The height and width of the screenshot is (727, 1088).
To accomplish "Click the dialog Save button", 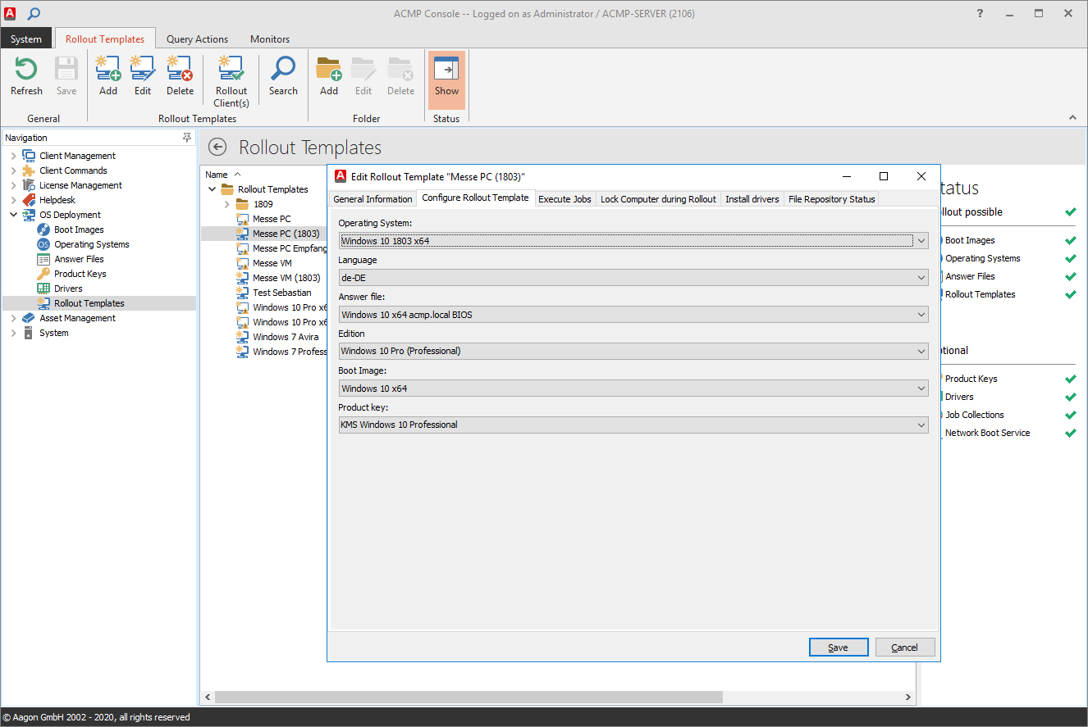I will click(x=839, y=647).
